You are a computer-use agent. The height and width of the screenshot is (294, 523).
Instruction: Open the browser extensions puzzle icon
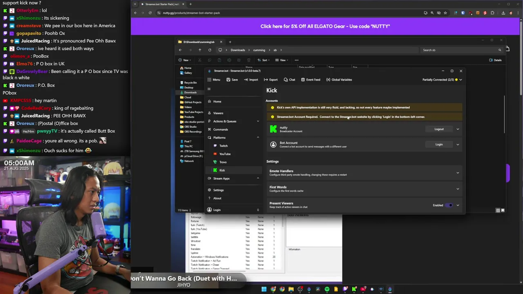coord(492,13)
